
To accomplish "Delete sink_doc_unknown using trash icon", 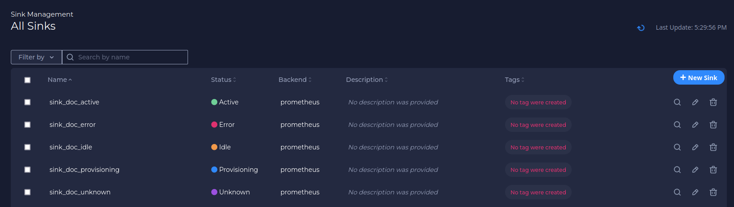I will [713, 192].
